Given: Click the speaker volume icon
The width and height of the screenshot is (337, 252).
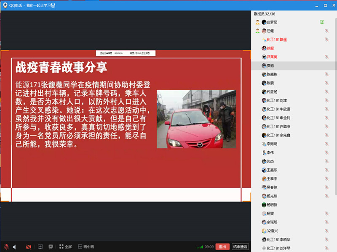Looking at the screenshot, I should click(x=14, y=247).
